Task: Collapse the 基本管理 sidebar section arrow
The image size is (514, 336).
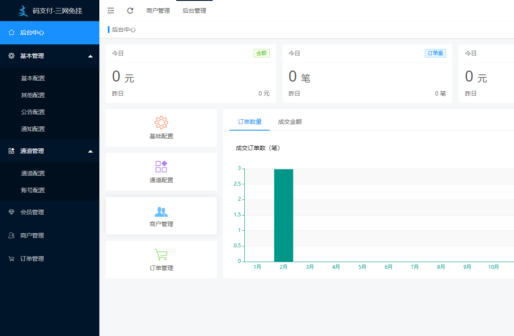Action: point(90,56)
